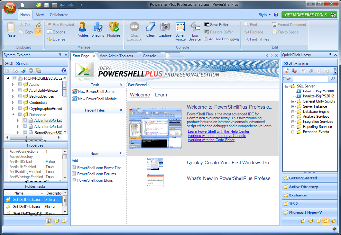Open the Modules box icon
Image resolution: width=341 pixels, height=235 pixels.
click(114, 27)
